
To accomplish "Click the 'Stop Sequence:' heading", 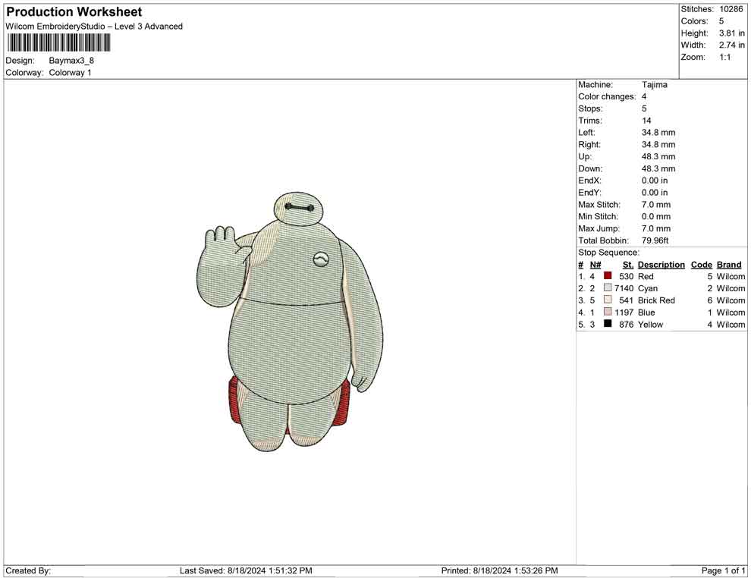I will (x=608, y=253).
